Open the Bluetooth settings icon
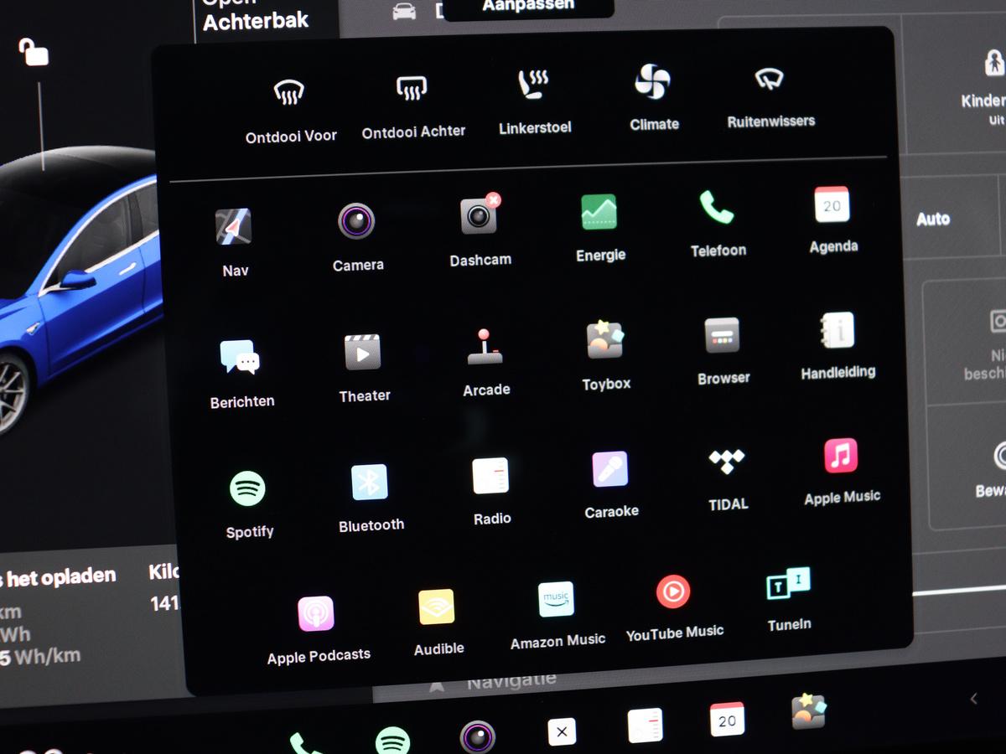 [370, 483]
